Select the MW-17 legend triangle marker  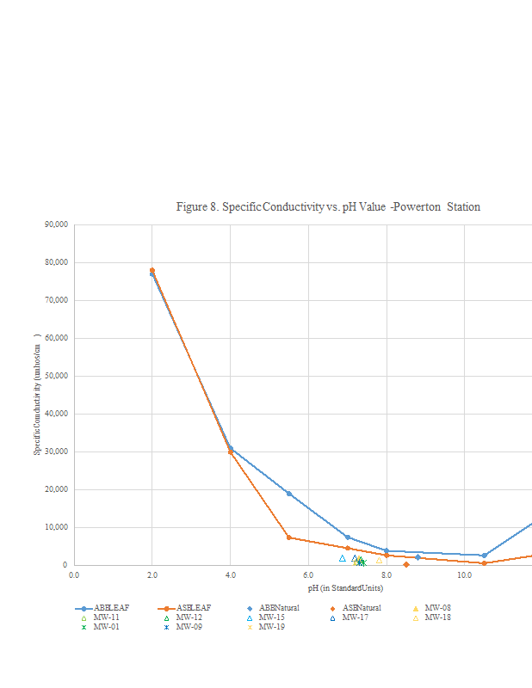332,617
